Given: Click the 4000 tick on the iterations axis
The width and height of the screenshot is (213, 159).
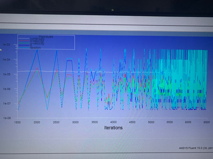Looking at the screenshot, I should [113, 122].
